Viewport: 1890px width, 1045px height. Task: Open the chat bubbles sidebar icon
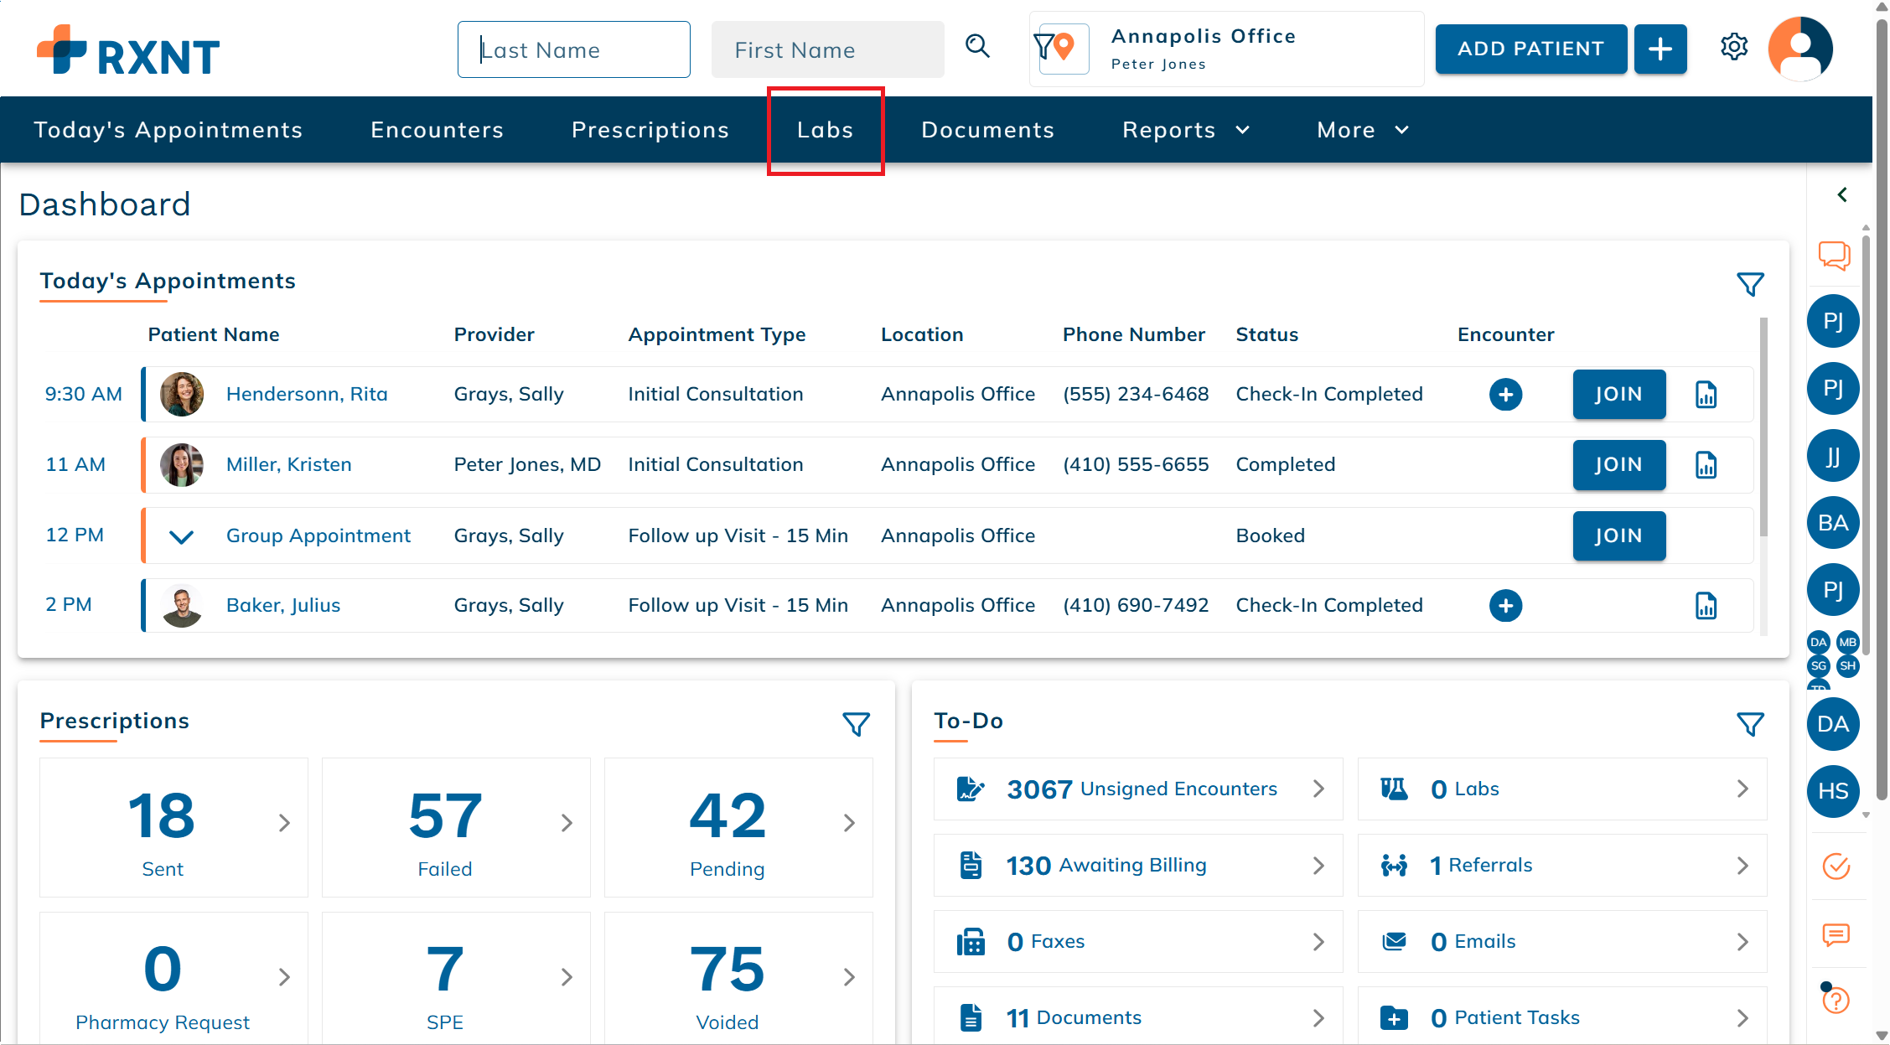1834,256
